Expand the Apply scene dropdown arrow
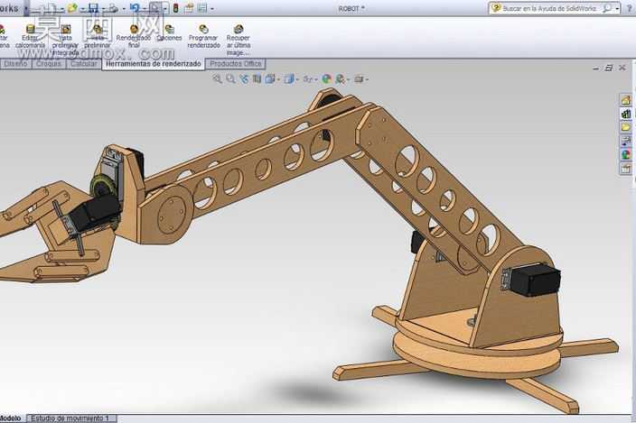This screenshot has width=636, height=423. (x=349, y=79)
